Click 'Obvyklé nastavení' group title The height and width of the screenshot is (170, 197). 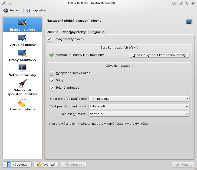tap(119, 66)
